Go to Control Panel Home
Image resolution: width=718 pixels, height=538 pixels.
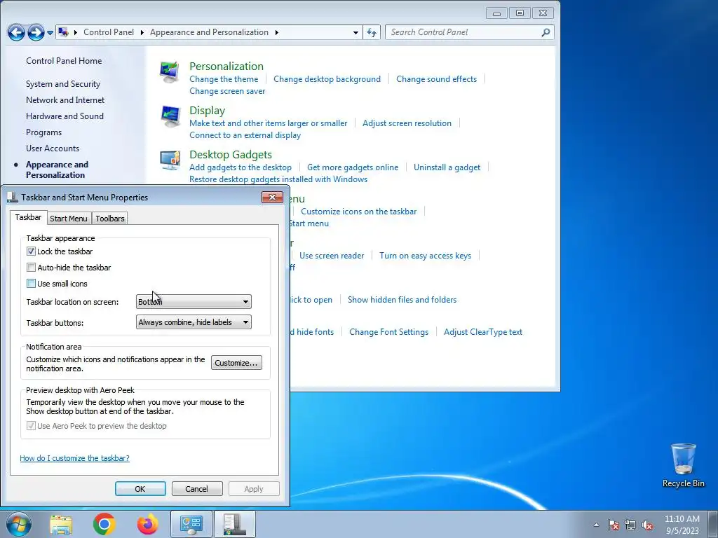point(64,61)
